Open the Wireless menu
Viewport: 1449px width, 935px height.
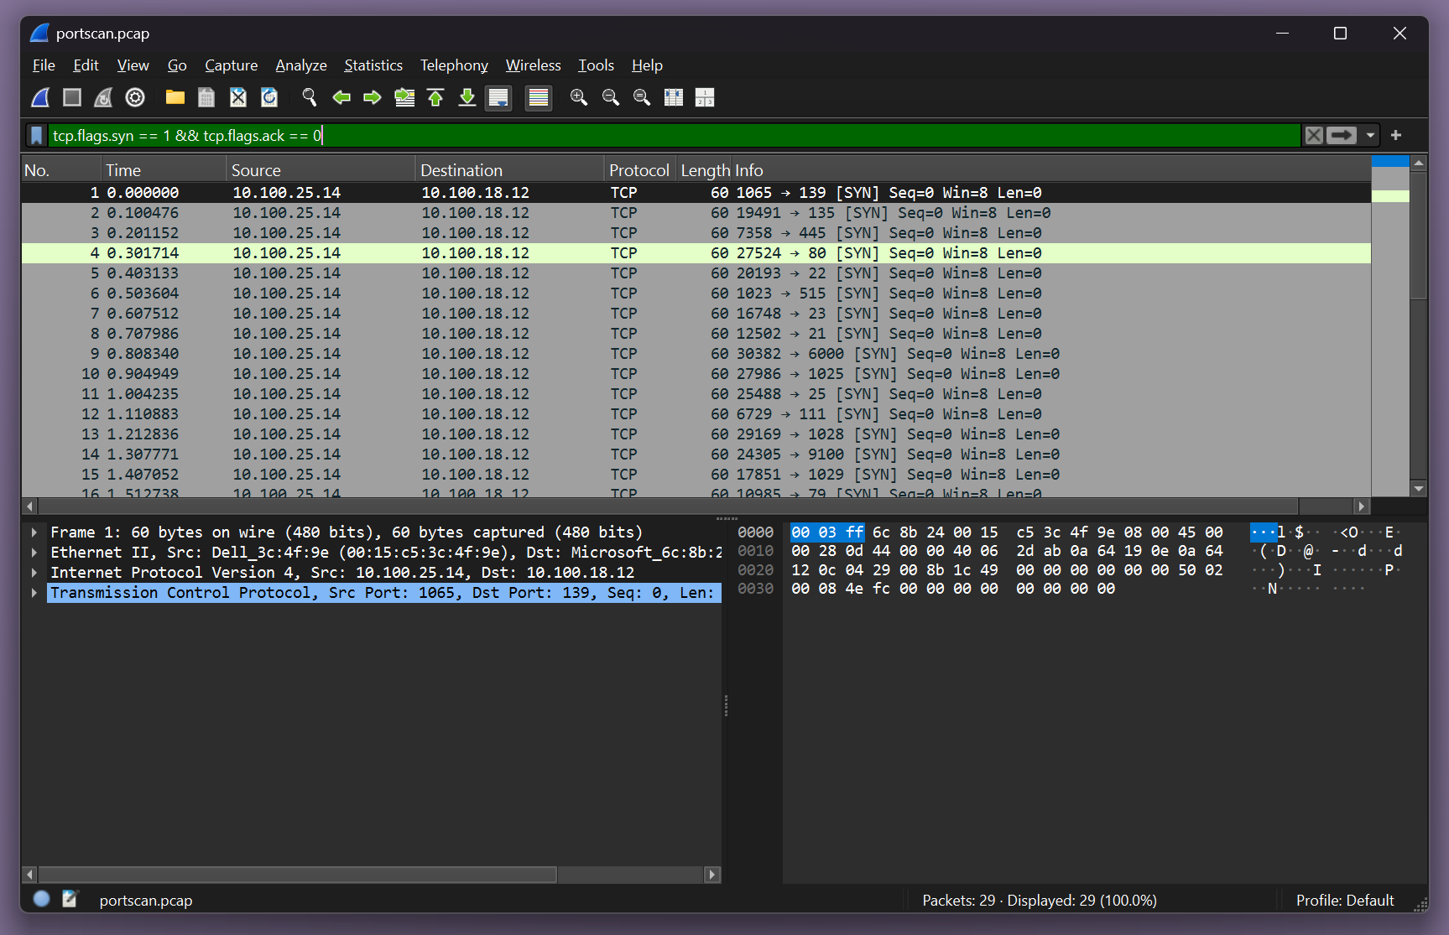[x=533, y=65]
